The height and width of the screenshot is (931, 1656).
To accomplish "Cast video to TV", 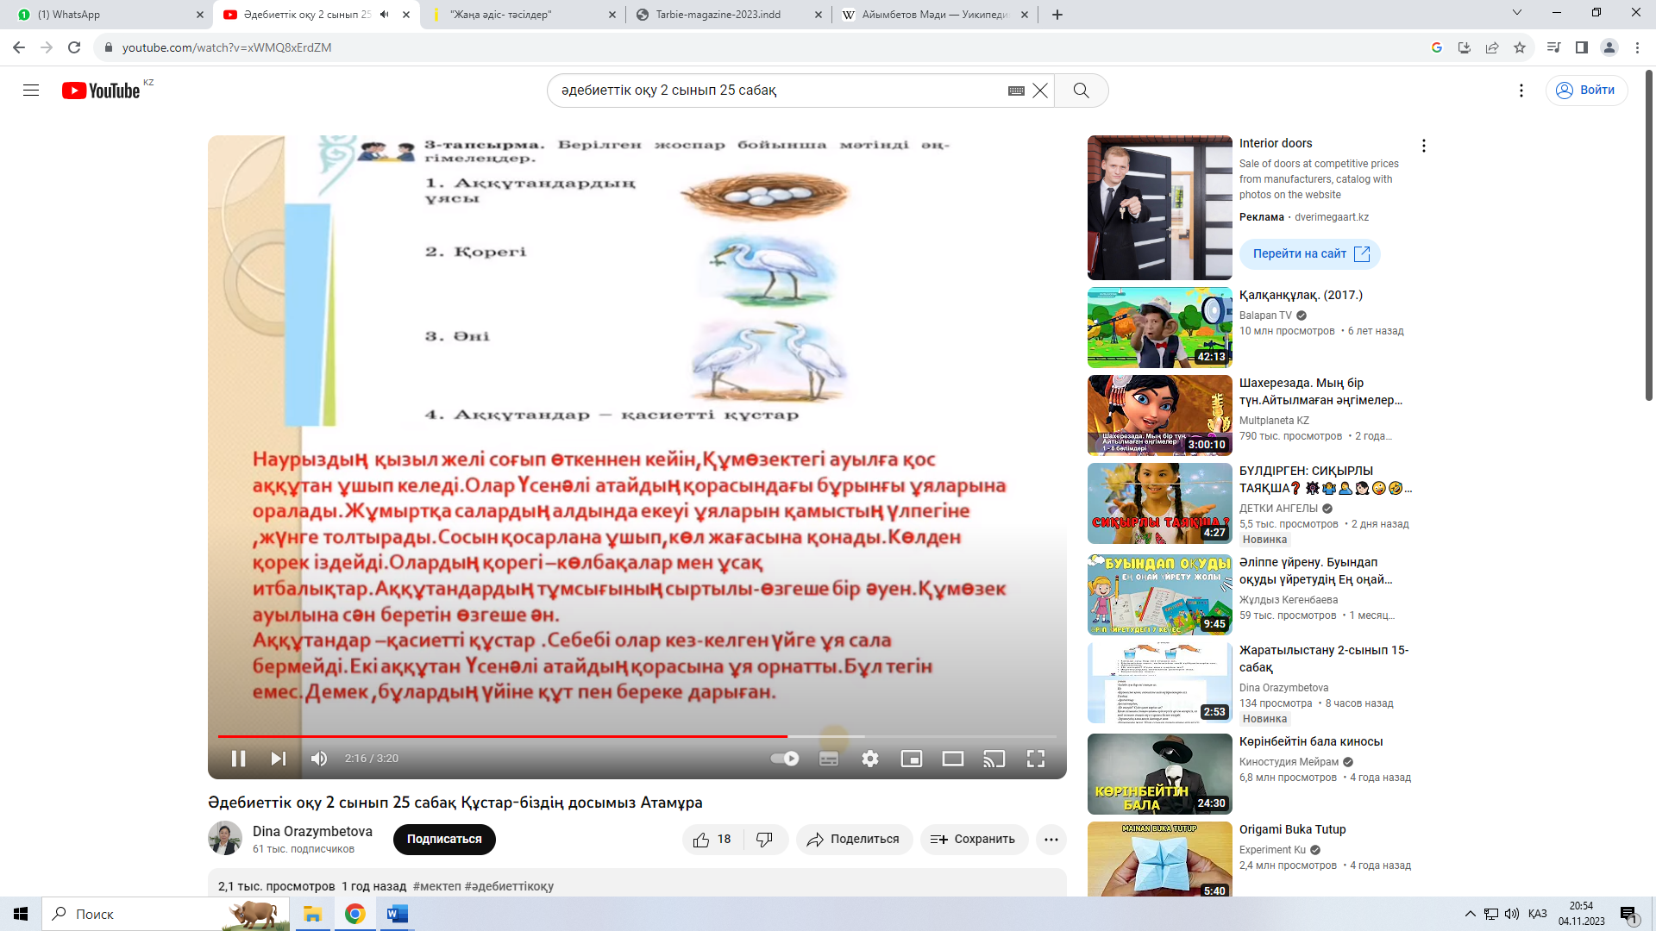I will point(994,759).
